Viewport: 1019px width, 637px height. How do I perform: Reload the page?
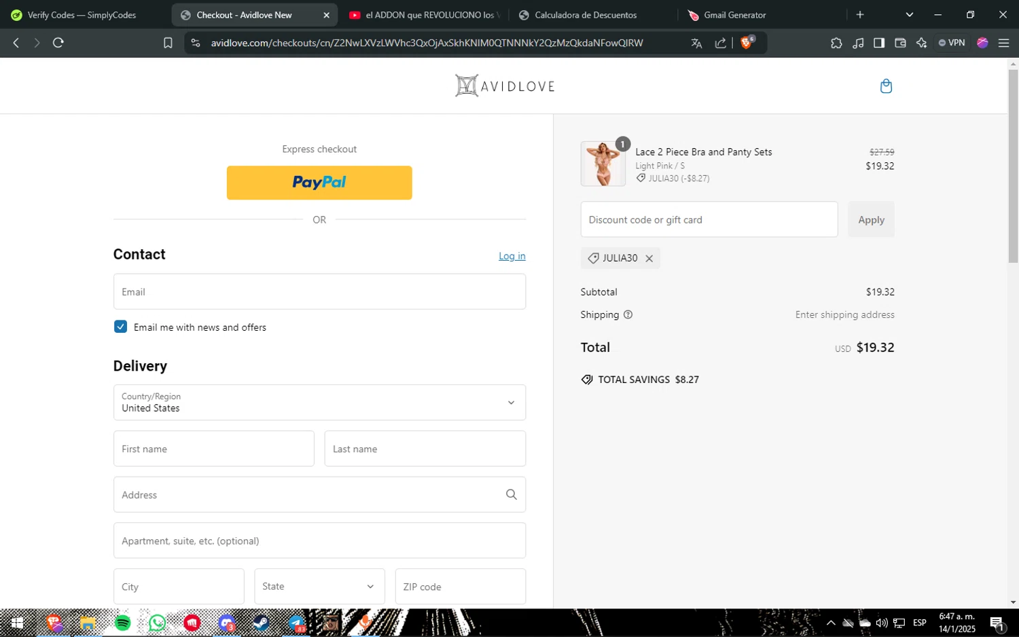click(x=58, y=43)
